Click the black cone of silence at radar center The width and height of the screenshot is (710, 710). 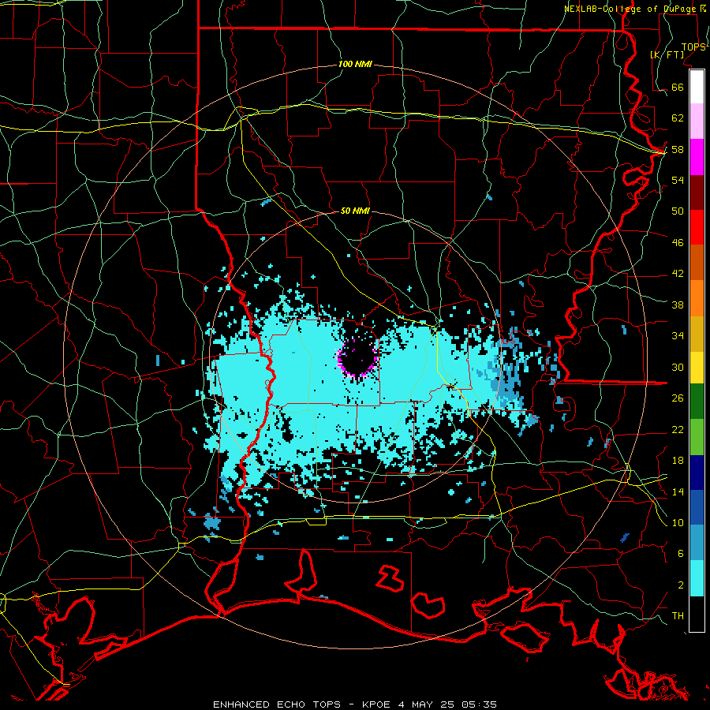357,359
